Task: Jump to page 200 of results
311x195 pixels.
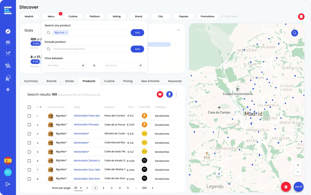Action: [x=144, y=188]
